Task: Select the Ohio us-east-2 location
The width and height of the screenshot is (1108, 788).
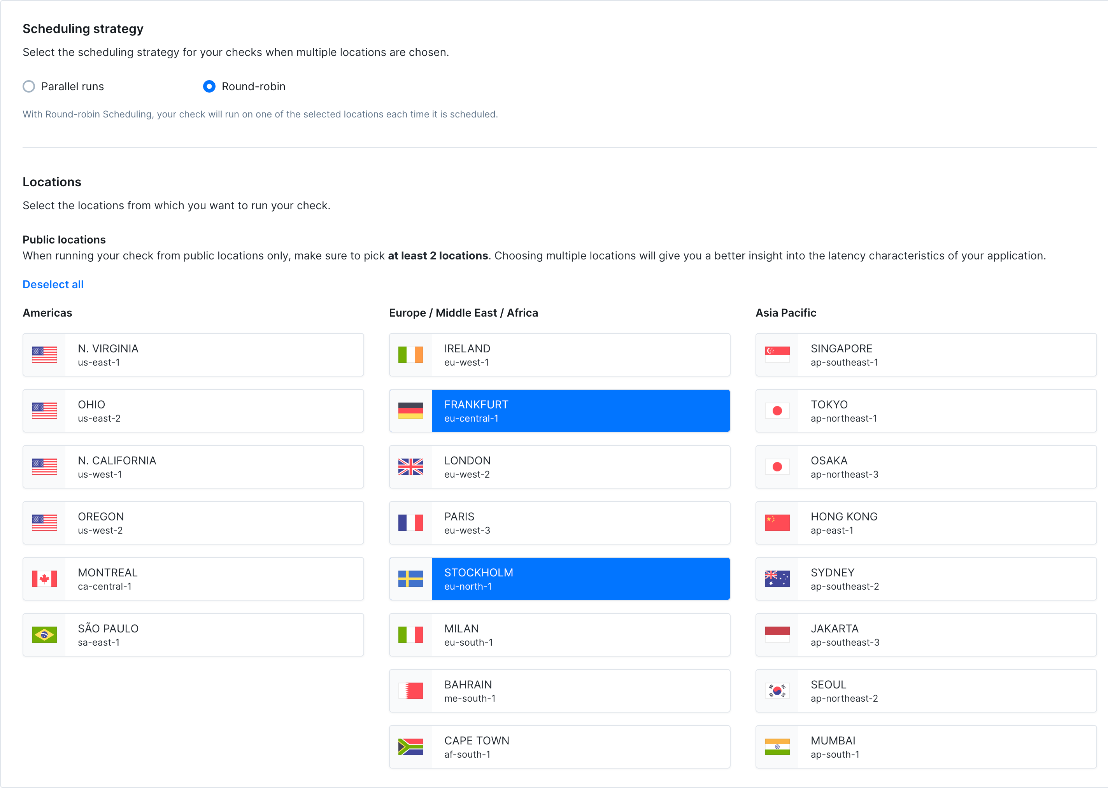Action: [193, 410]
